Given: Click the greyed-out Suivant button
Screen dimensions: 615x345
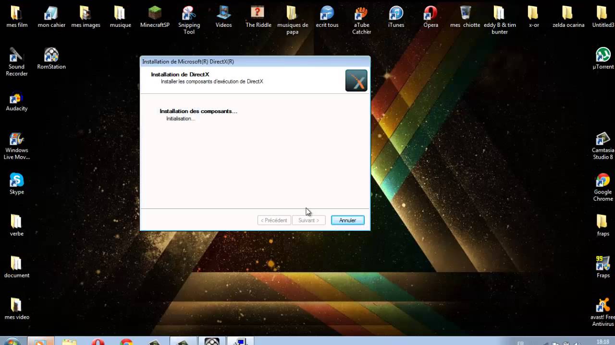Looking at the screenshot, I should pyautogui.click(x=308, y=220).
